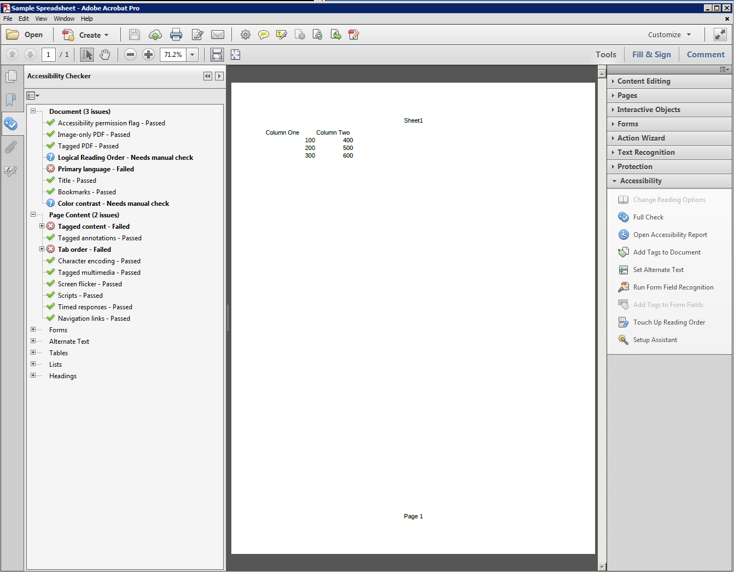
Task: Expand the Text Recognition section
Action: [669, 152]
